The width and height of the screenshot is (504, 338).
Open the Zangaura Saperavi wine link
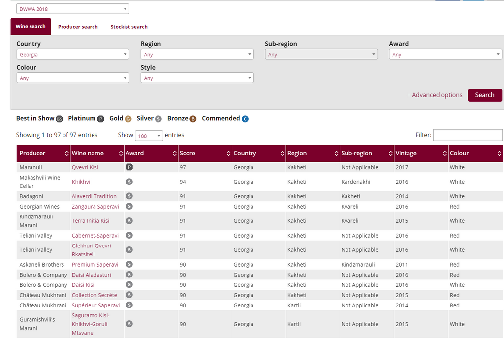tap(95, 207)
